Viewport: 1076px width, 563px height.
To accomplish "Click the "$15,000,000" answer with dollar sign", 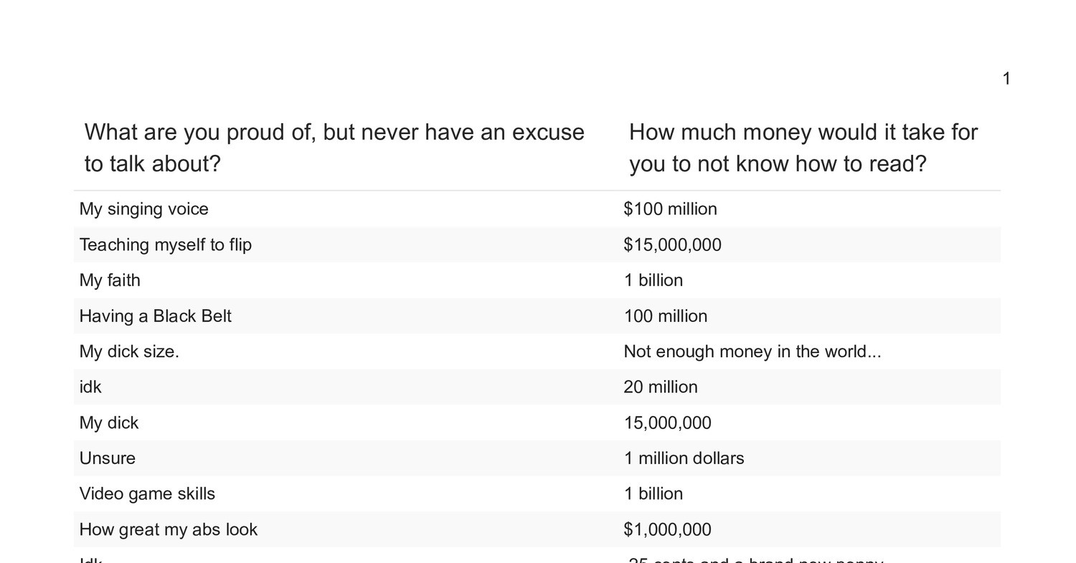I will click(x=672, y=245).
